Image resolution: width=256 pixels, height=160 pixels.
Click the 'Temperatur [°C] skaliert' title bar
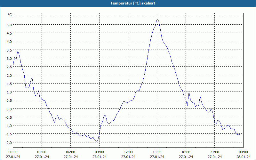tap(128, 3)
